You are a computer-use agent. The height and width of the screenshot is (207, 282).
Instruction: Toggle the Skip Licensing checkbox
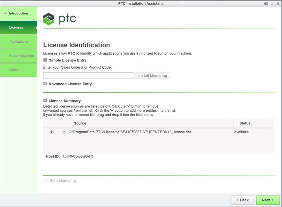point(46,180)
